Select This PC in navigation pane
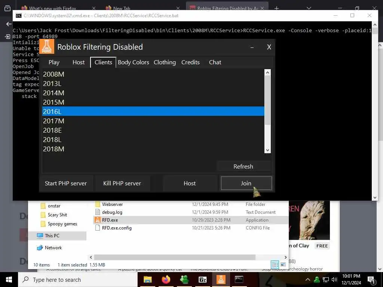The image size is (383, 287). click(x=52, y=235)
